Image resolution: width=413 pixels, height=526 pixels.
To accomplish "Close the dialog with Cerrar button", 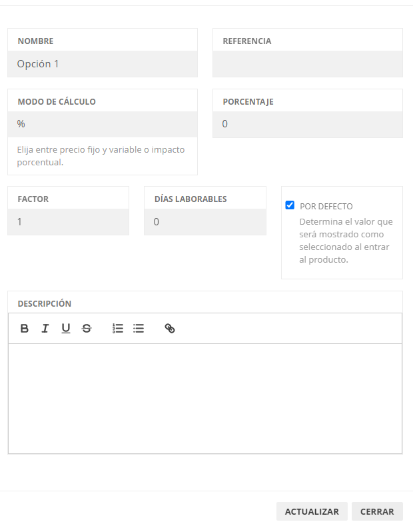I will pyautogui.click(x=377, y=511).
